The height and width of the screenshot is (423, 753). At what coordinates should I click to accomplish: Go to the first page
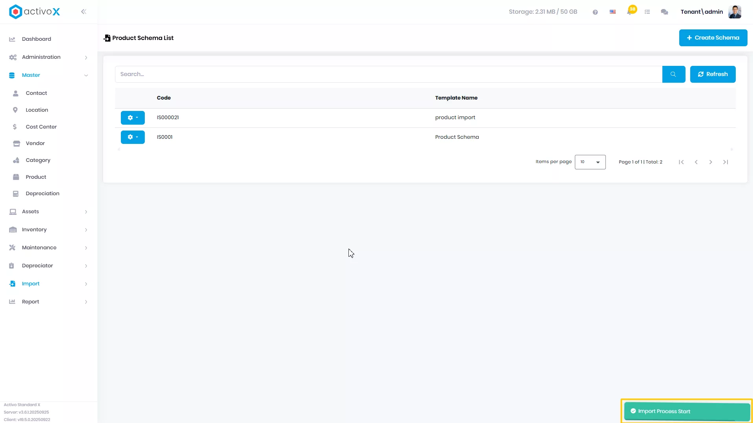pyautogui.click(x=681, y=162)
